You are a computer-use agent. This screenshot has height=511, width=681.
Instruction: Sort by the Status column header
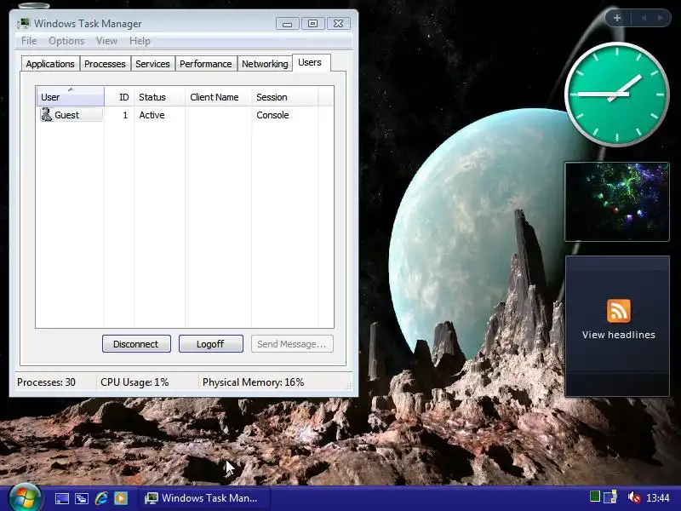point(159,96)
